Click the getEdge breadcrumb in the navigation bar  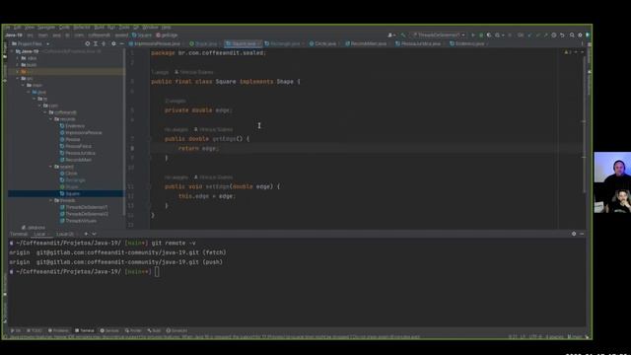click(x=167, y=35)
